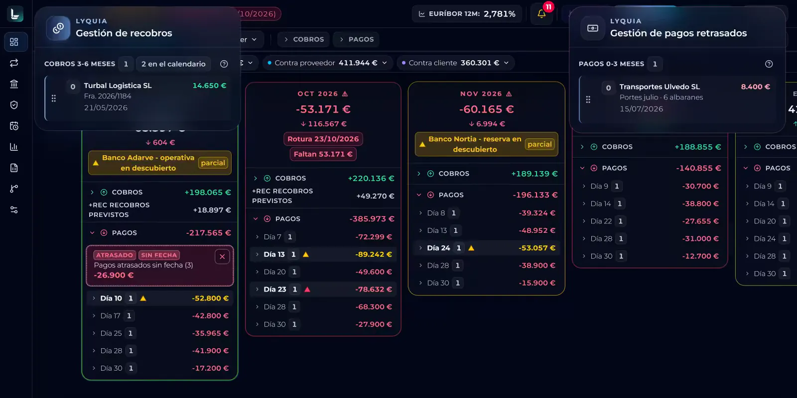The width and height of the screenshot is (797, 398).
Task: Click the transfers arrows sidebar icon
Action: [14, 63]
